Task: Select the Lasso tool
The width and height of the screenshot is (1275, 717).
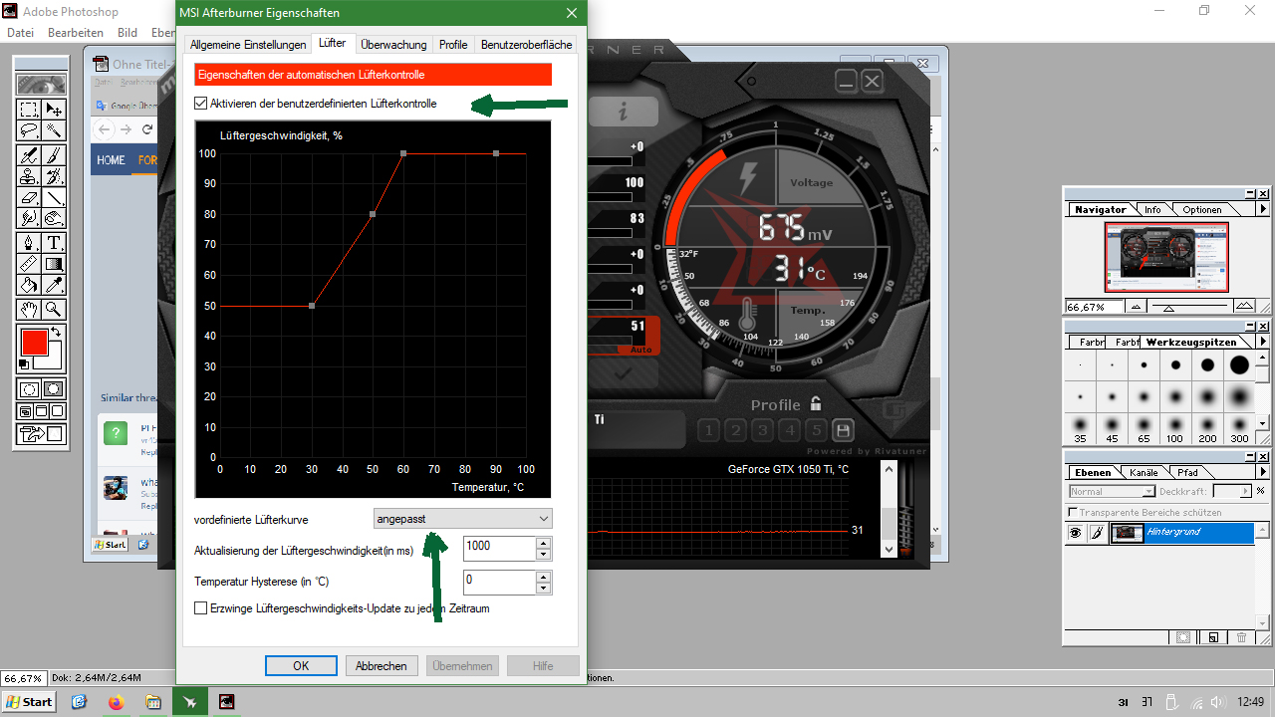Action: click(x=29, y=130)
